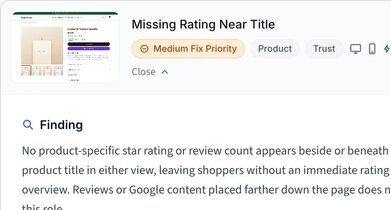Select the Product category tag

click(x=275, y=49)
